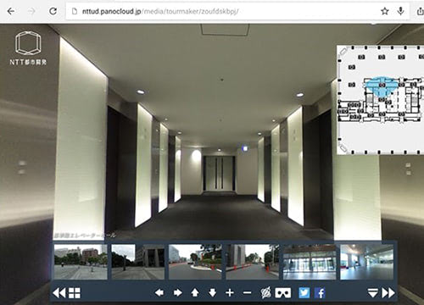424x305 pixels.
Task: Reload the page with the refresh icon
Action: point(53,11)
